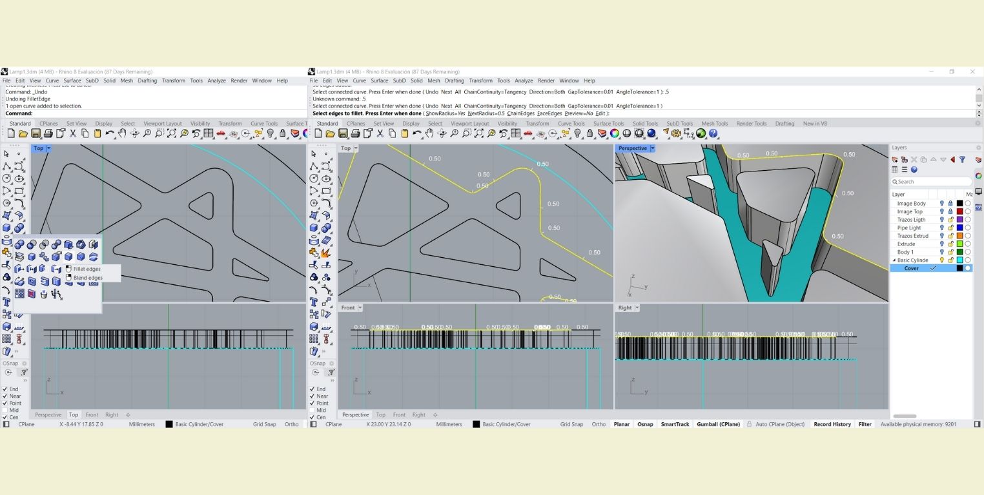Open Perspective viewport title dropdown arrow

pyautogui.click(x=652, y=148)
